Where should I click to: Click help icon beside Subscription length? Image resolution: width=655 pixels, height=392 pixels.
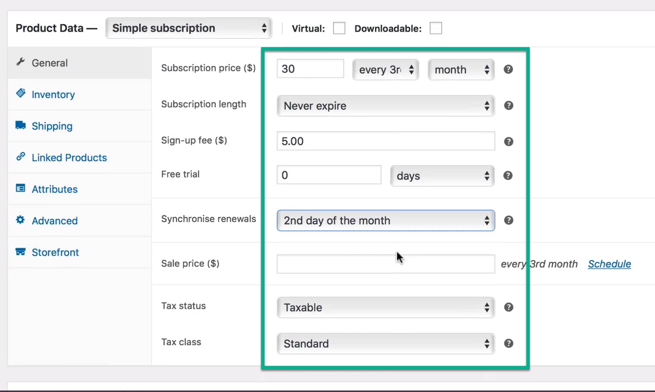coord(508,106)
